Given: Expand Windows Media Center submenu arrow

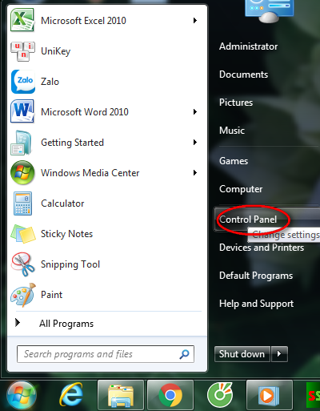Looking at the screenshot, I should (x=195, y=173).
